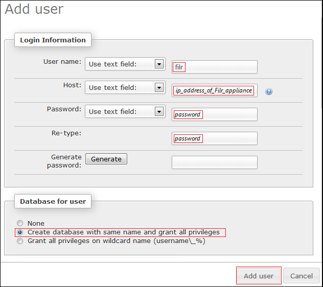Click the Login Information section legend
Image resolution: width=323 pixels, height=287 pixels.
pyautogui.click(x=53, y=40)
